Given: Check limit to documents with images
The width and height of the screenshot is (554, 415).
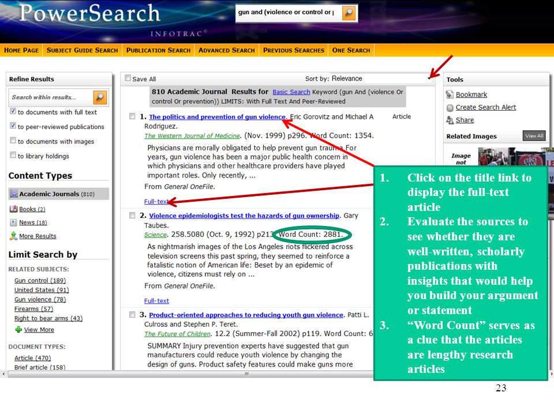Looking at the screenshot, I should tap(13, 140).
